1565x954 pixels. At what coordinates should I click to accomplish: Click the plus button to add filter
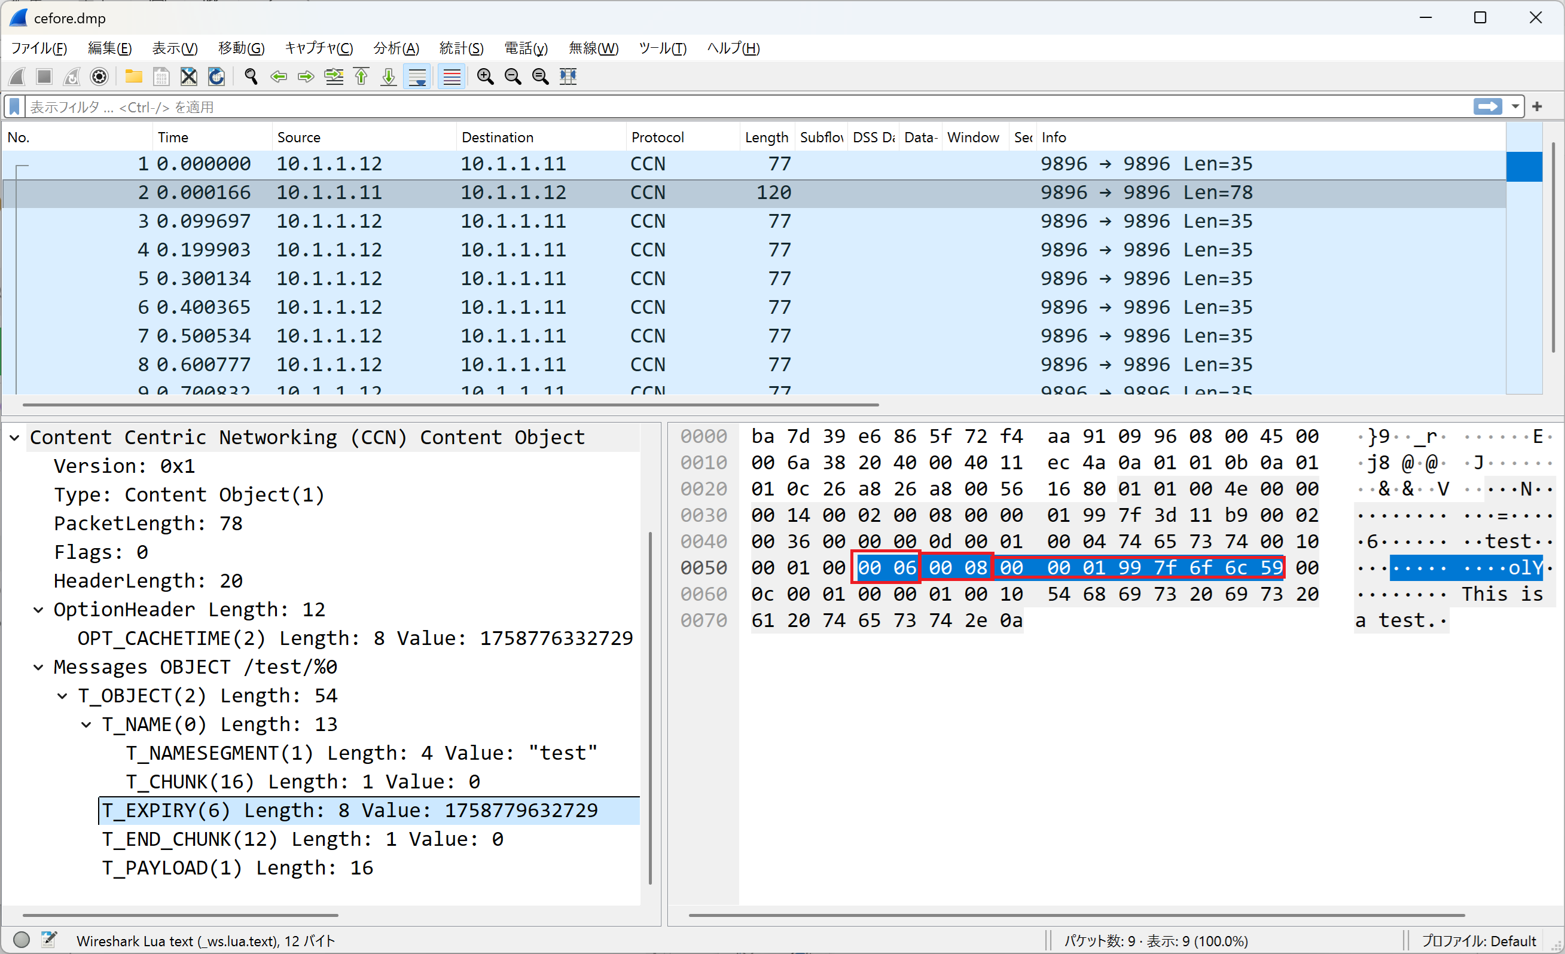coord(1537,106)
